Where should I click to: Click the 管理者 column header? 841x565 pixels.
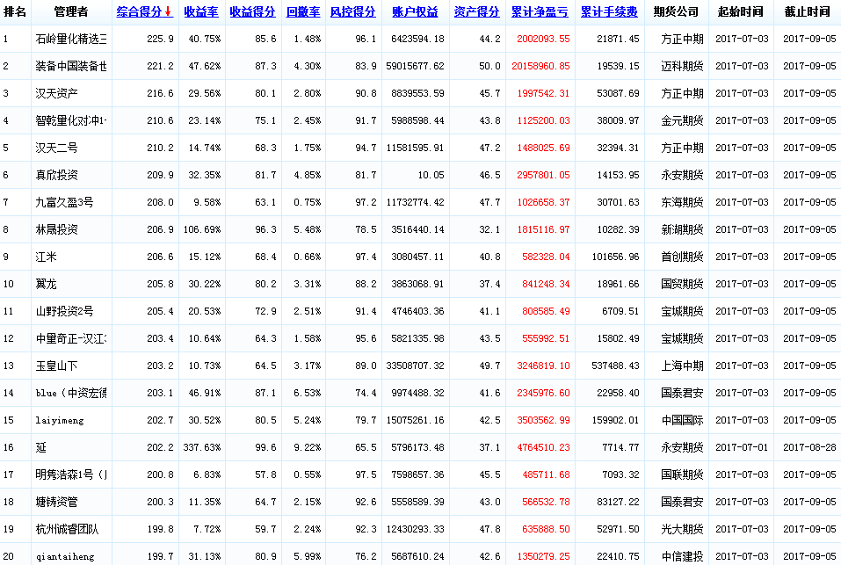[x=71, y=11]
